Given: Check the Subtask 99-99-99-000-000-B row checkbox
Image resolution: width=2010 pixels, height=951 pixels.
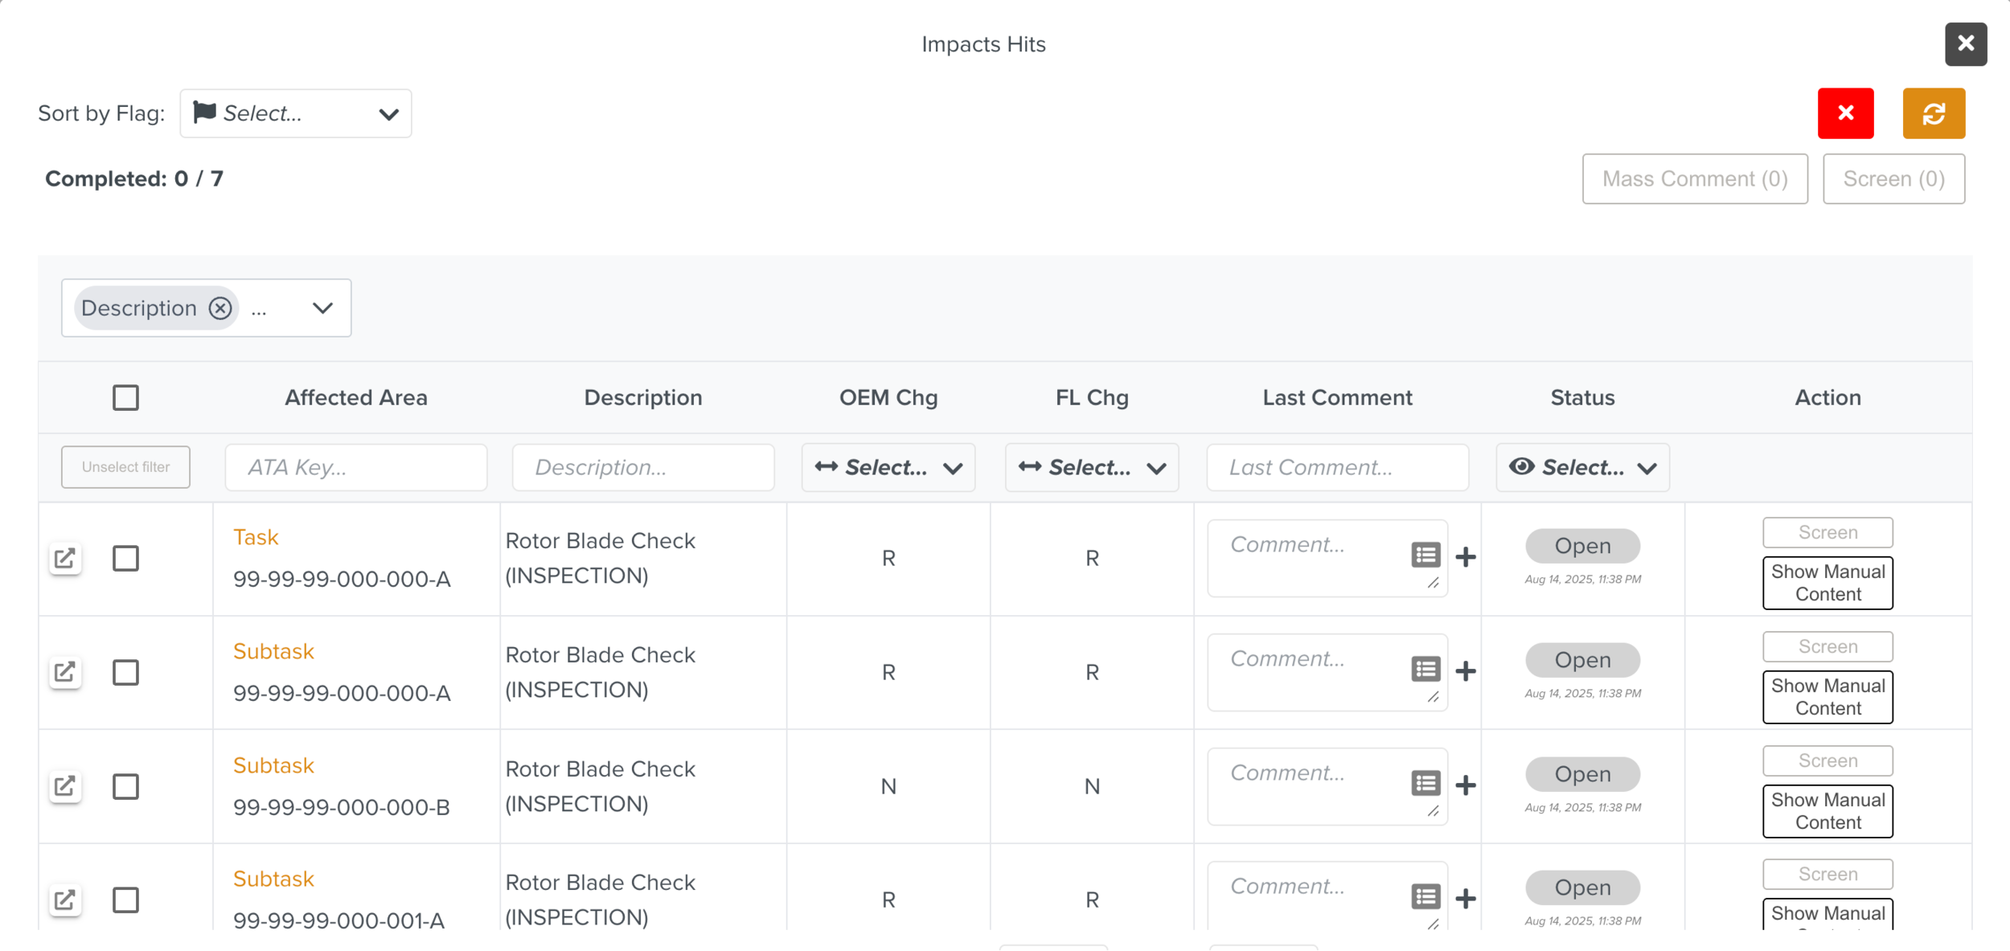Looking at the screenshot, I should (x=125, y=785).
